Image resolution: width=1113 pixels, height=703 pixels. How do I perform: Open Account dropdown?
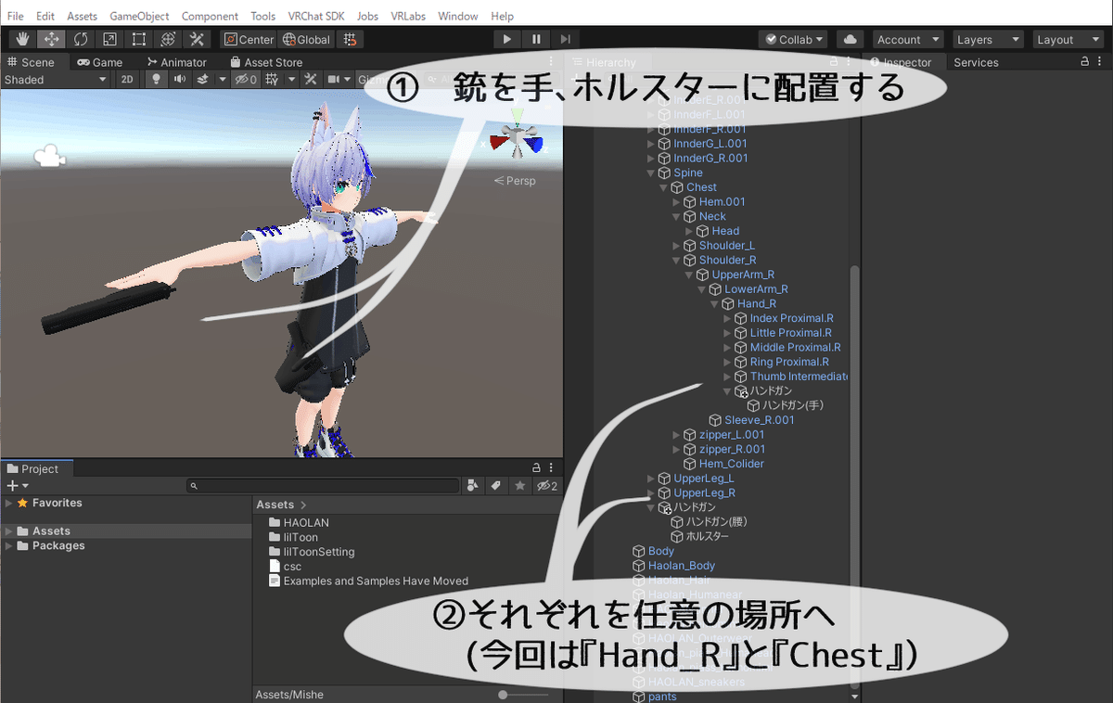906,39
